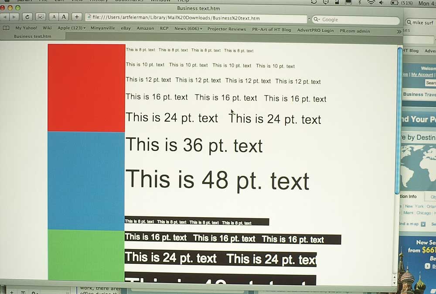Open the Minyanville bookmark
436x294 pixels.
[x=102, y=28]
